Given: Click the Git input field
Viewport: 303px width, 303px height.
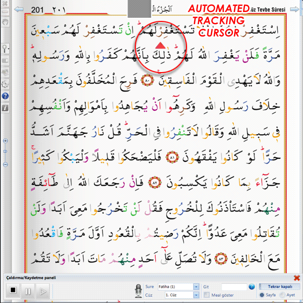Looking at the screenshot, I should coord(234,287).
